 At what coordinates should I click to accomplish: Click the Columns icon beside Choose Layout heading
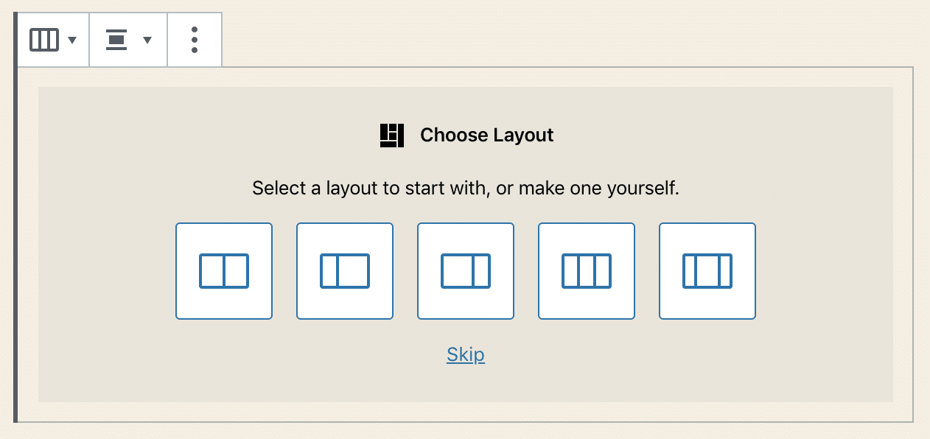pyautogui.click(x=391, y=135)
